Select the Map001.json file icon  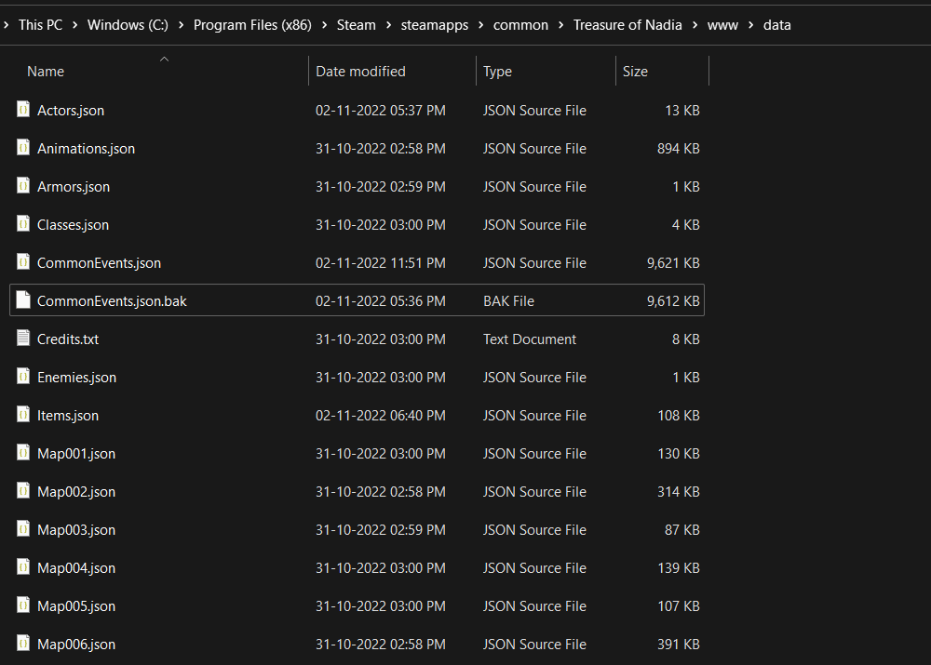coord(23,453)
